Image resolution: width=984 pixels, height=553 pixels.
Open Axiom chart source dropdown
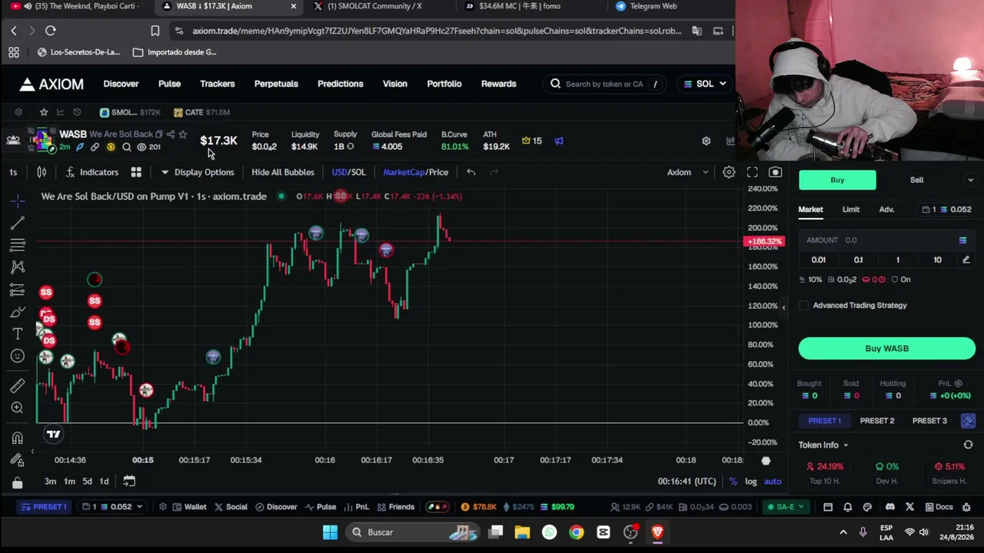[688, 172]
